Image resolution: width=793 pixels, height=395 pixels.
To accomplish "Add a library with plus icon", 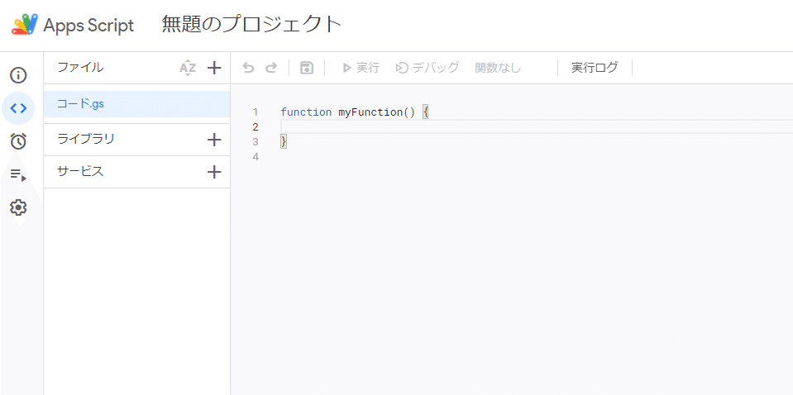I will click(214, 140).
